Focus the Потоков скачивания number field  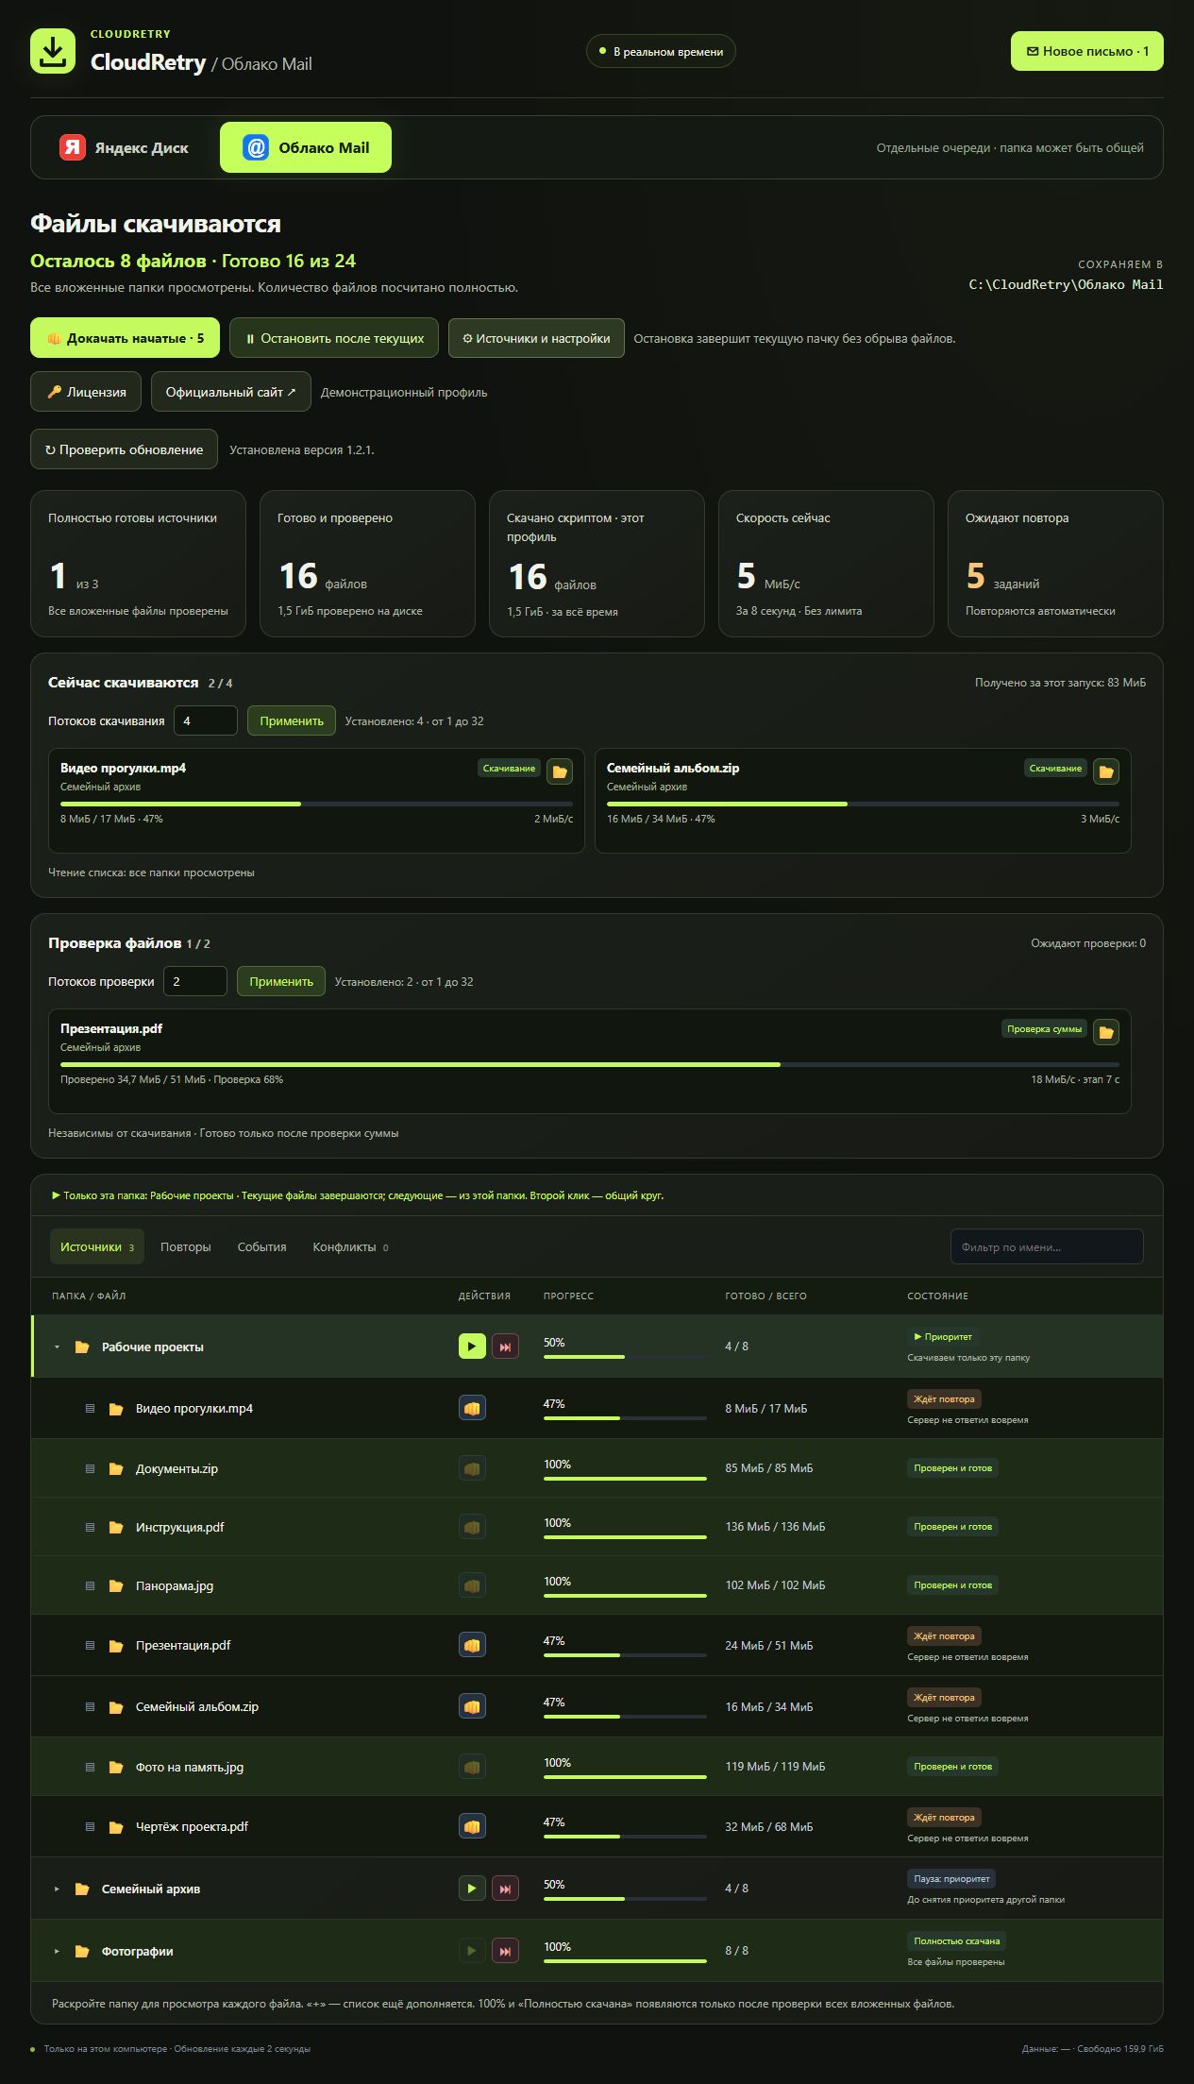(206, 720)
